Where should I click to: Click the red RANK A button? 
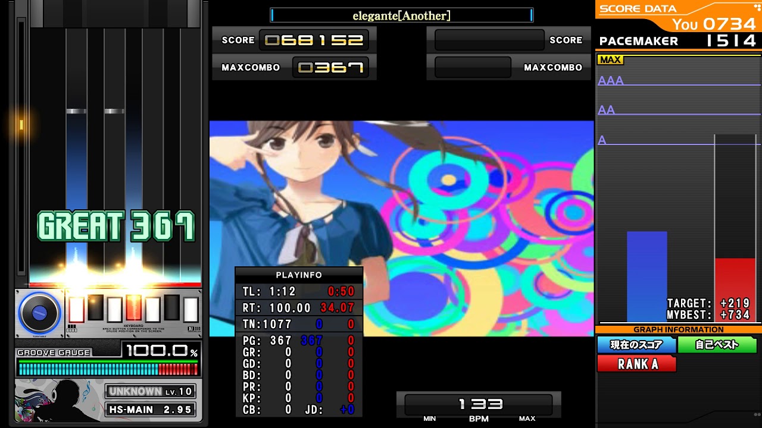(x=636, y=364)
